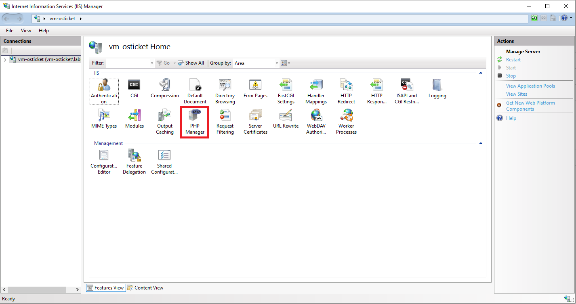The width and height of the screenshot is (576, 304).
Task: Open HTTP Redirect feature
Action: click(346, 91)
